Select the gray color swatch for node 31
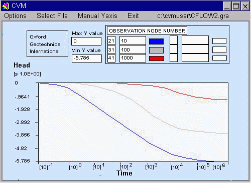The image size is (251, 183). click(156, 50)
